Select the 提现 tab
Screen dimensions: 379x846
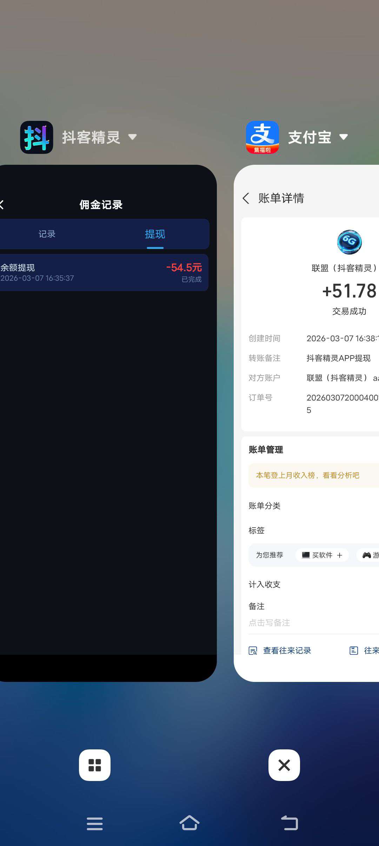tap(155, 234)
